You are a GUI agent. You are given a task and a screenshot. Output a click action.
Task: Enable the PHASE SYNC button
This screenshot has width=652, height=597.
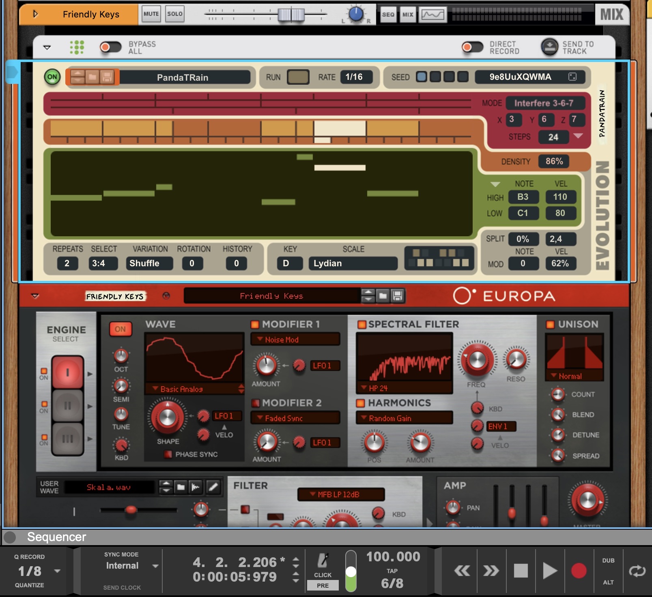[168, 454]
